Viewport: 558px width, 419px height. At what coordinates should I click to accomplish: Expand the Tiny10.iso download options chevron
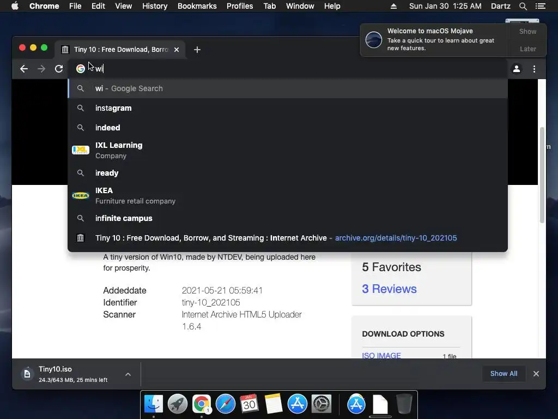click(x=128, y=374)
